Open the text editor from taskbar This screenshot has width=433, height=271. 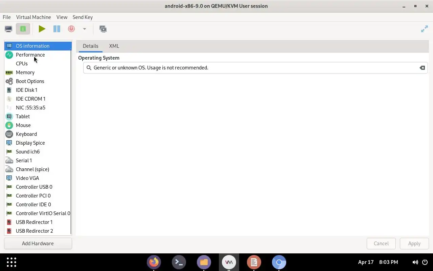(x=254, y=262)
